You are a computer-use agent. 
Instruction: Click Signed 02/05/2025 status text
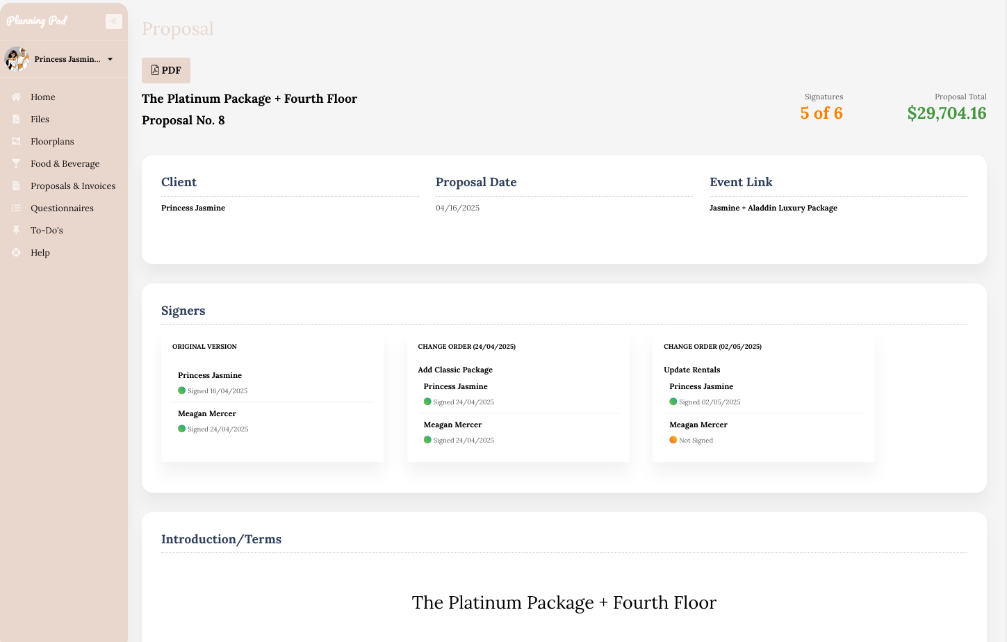(710, 402)
